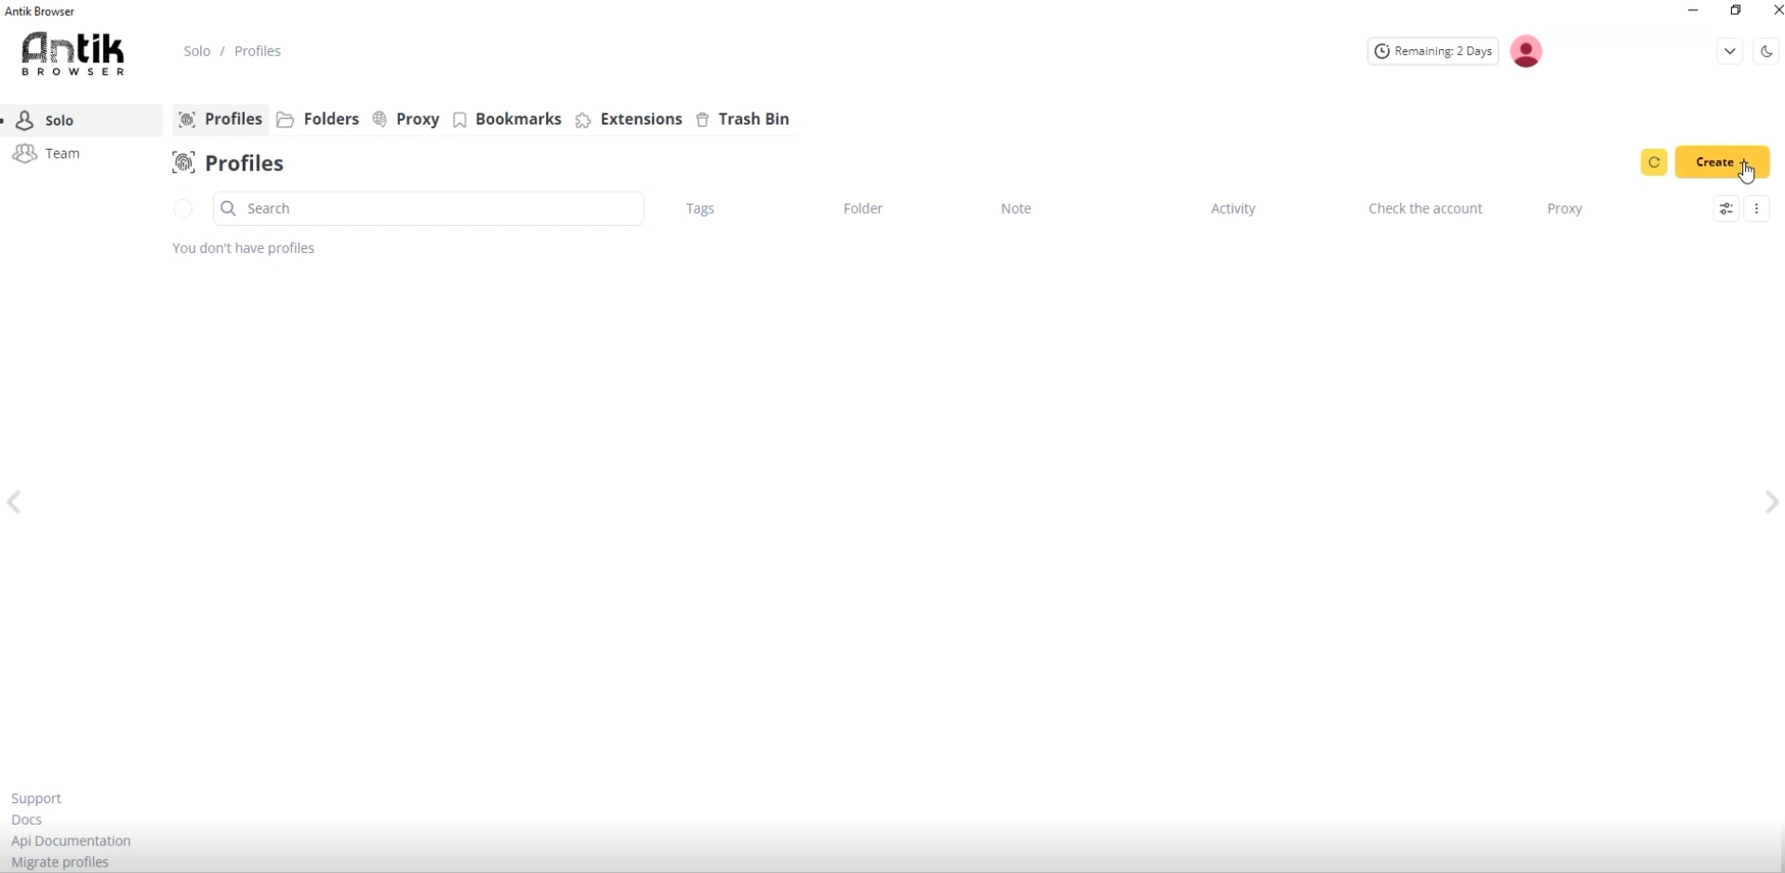Open the Bookmarks tab
Screen dimensions: 1785x873
507,120
